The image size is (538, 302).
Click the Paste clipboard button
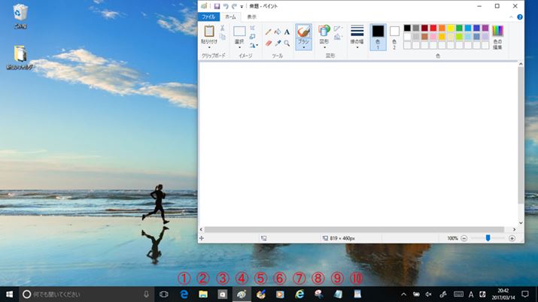(209, 35)
